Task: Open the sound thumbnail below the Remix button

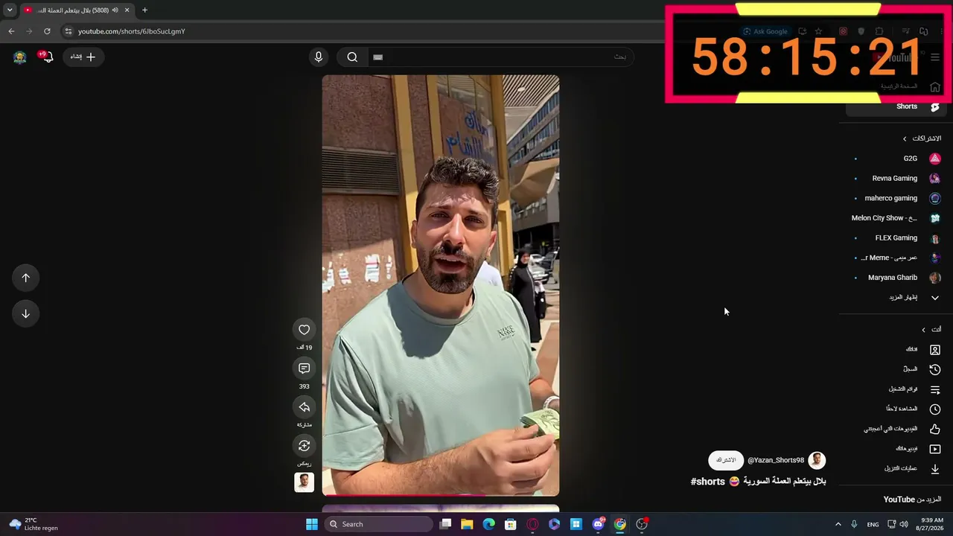Action: point(304,482)
